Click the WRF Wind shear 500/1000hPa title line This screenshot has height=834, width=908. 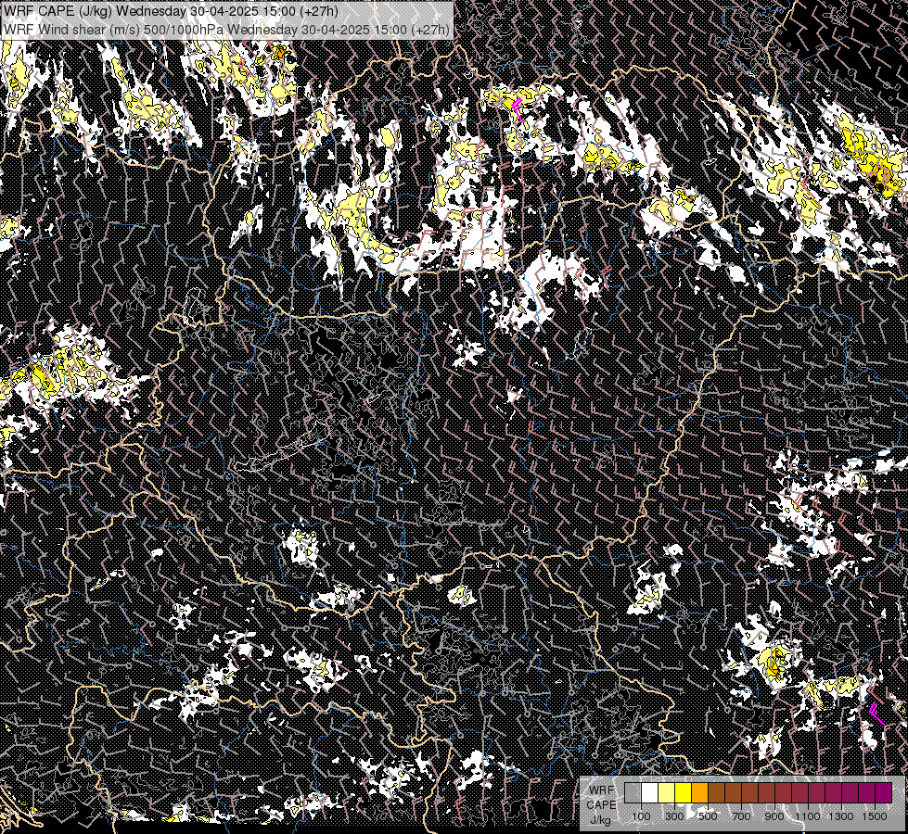[226, 29]
